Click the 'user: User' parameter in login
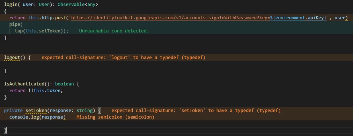Image resolution: width=353 pixels, height=136 pixels. (x=36, y=4)
